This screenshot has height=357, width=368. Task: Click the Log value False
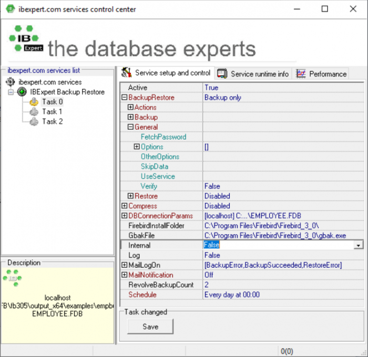pyautogui.click(x=212, y=255)
